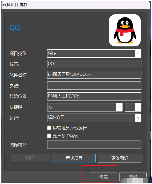
Task: Click the 查找项目 button
Action: (x=74, y=158)
